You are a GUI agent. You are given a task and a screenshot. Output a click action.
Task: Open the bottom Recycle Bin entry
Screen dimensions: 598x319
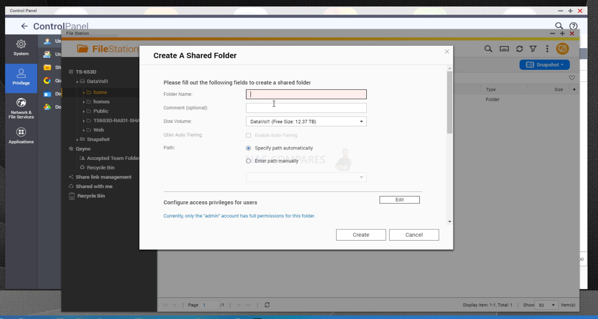(x=91, y=196)
